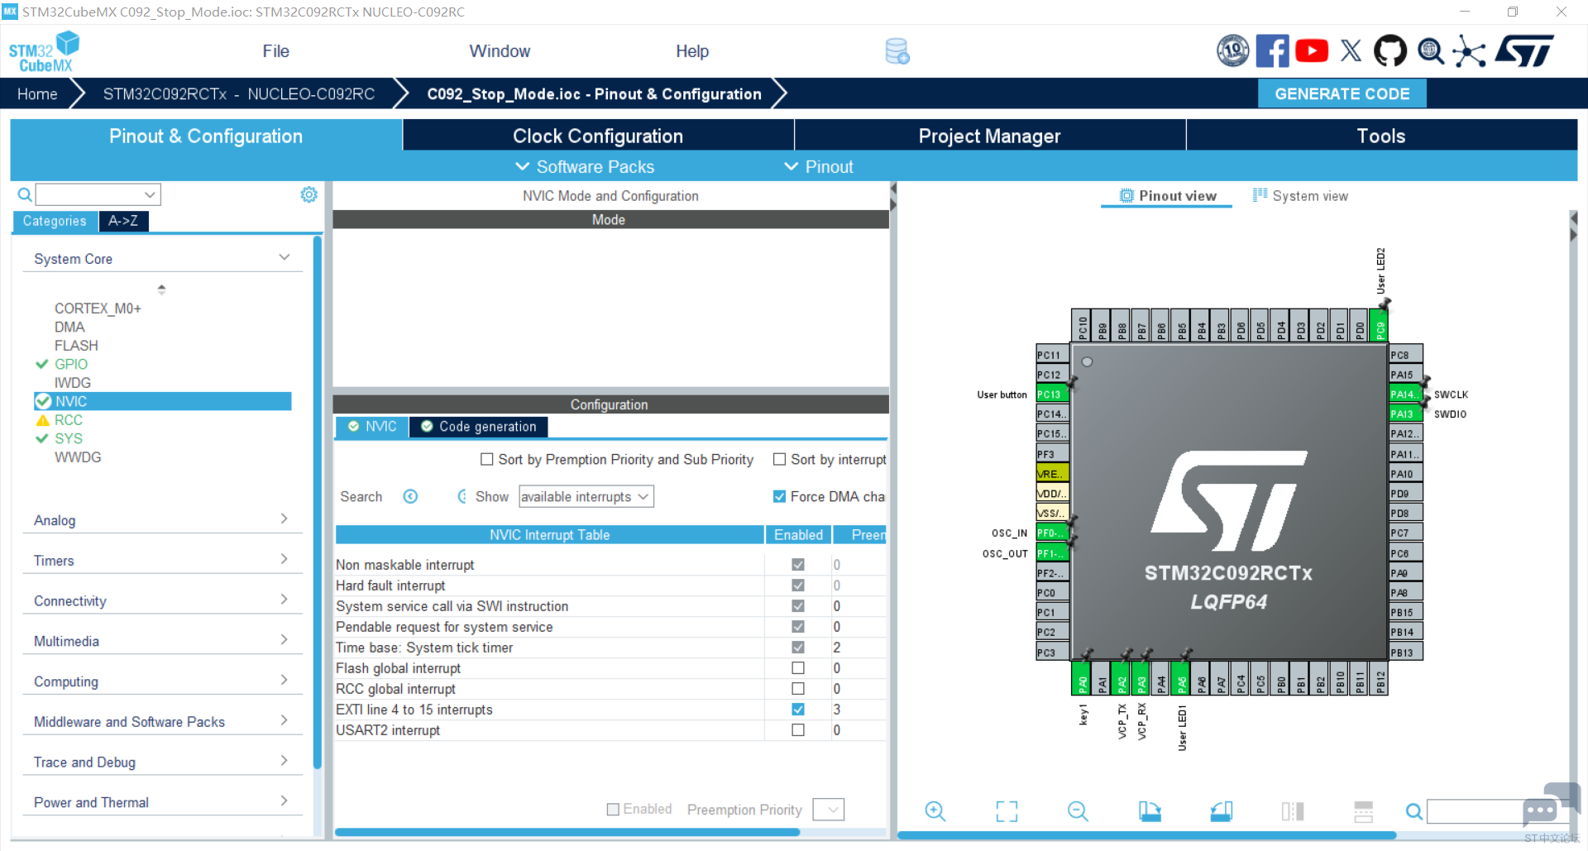
Task: Select RCC in the System Core list
Action: click(x=69, y=420)
